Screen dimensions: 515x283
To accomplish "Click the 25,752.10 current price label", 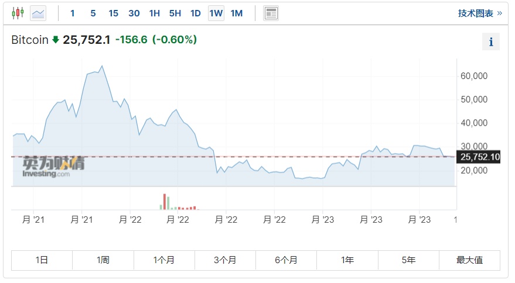I will tap(480, 157).
